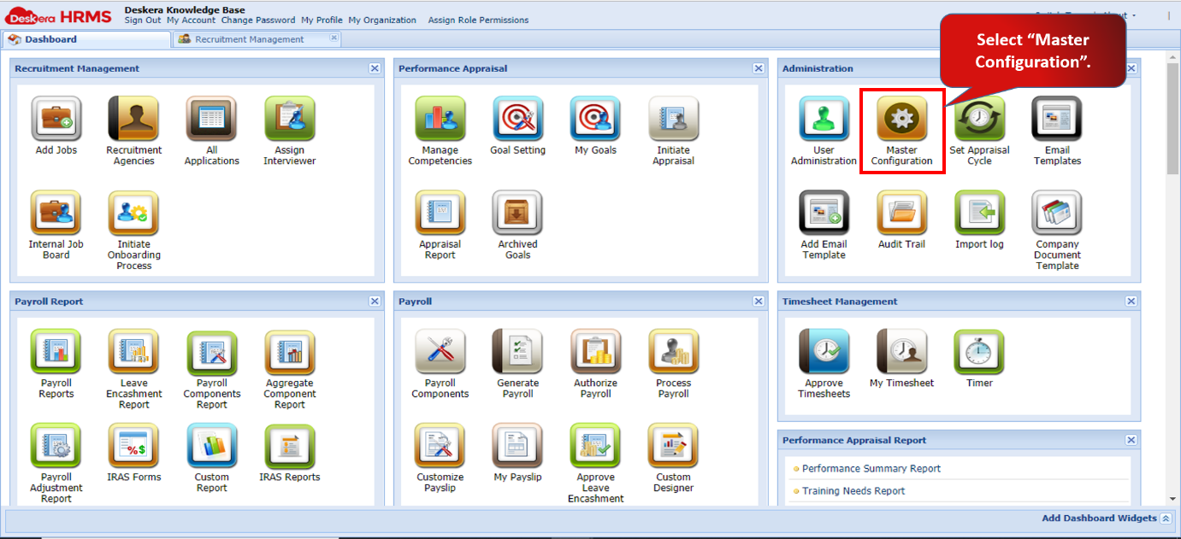Open the IRAS Forms icon

[134, 448]
